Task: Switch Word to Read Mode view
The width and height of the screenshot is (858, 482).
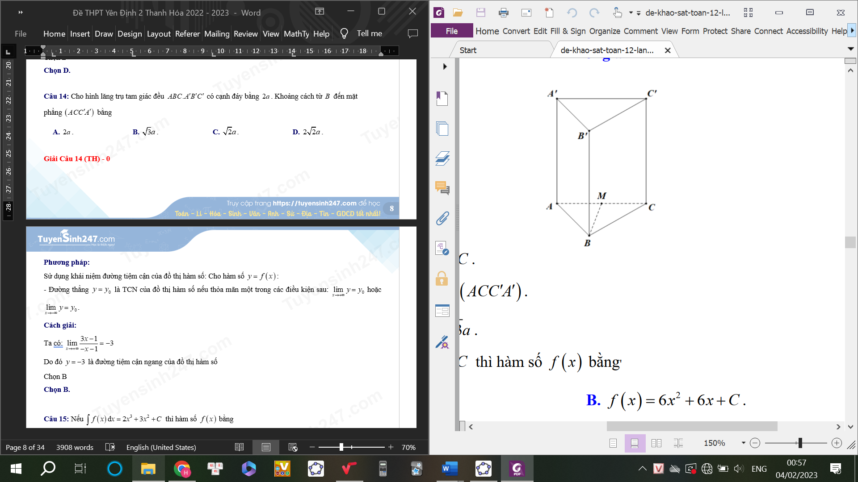Action: pos(239,447)
